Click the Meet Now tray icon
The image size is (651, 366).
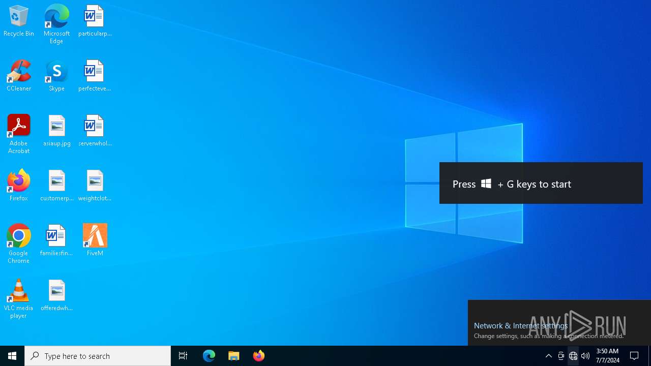coord(561,356)
